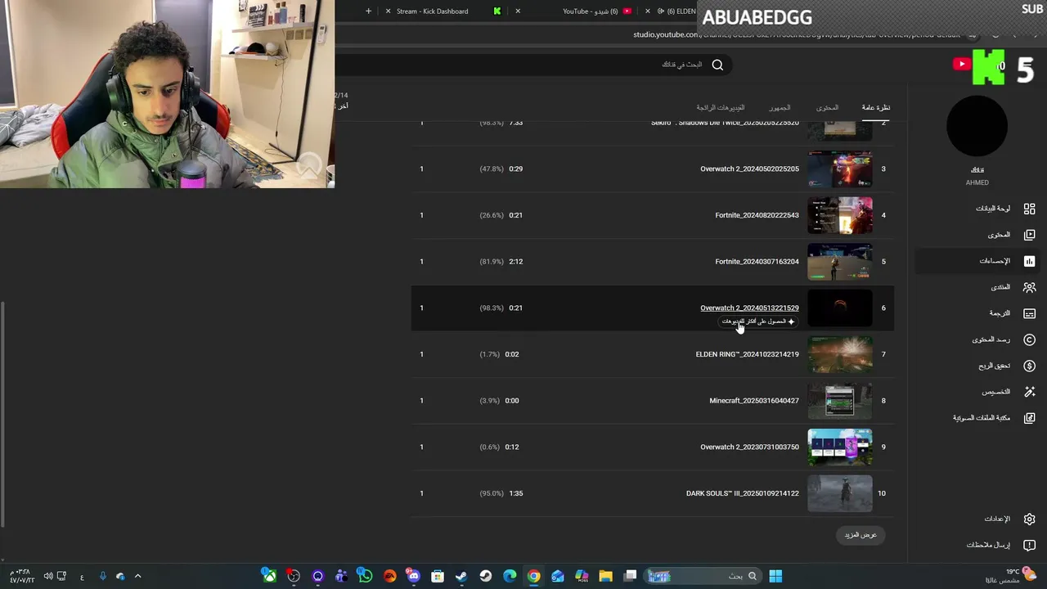Image resolution: width=1047 pixels, height=589 pixels.
Task: Open Microsoft Teams from the taskbar
Action: (x=341, y=576)
